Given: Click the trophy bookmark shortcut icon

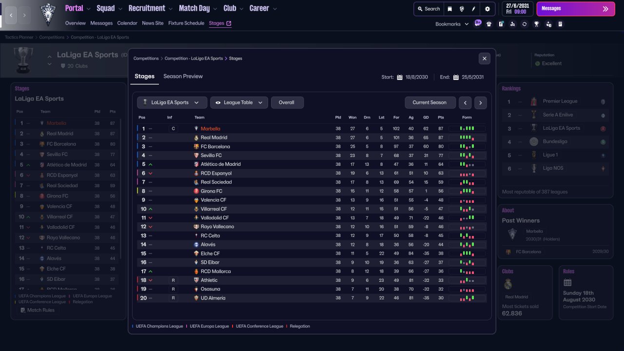Looking at the screenshot, I should 536,24.
